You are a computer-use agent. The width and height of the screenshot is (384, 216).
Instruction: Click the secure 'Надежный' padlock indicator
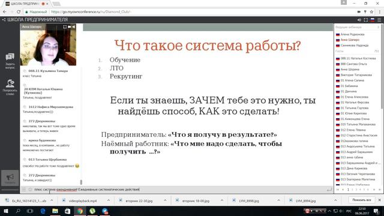click(x=36, y=12)
